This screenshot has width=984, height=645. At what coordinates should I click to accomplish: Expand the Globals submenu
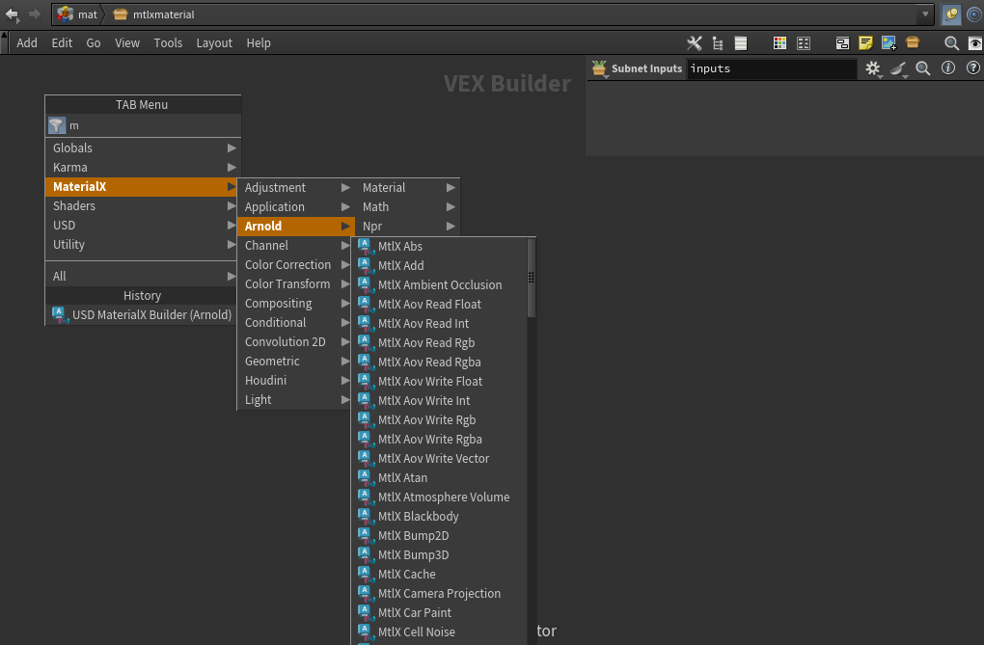[143, 148]
